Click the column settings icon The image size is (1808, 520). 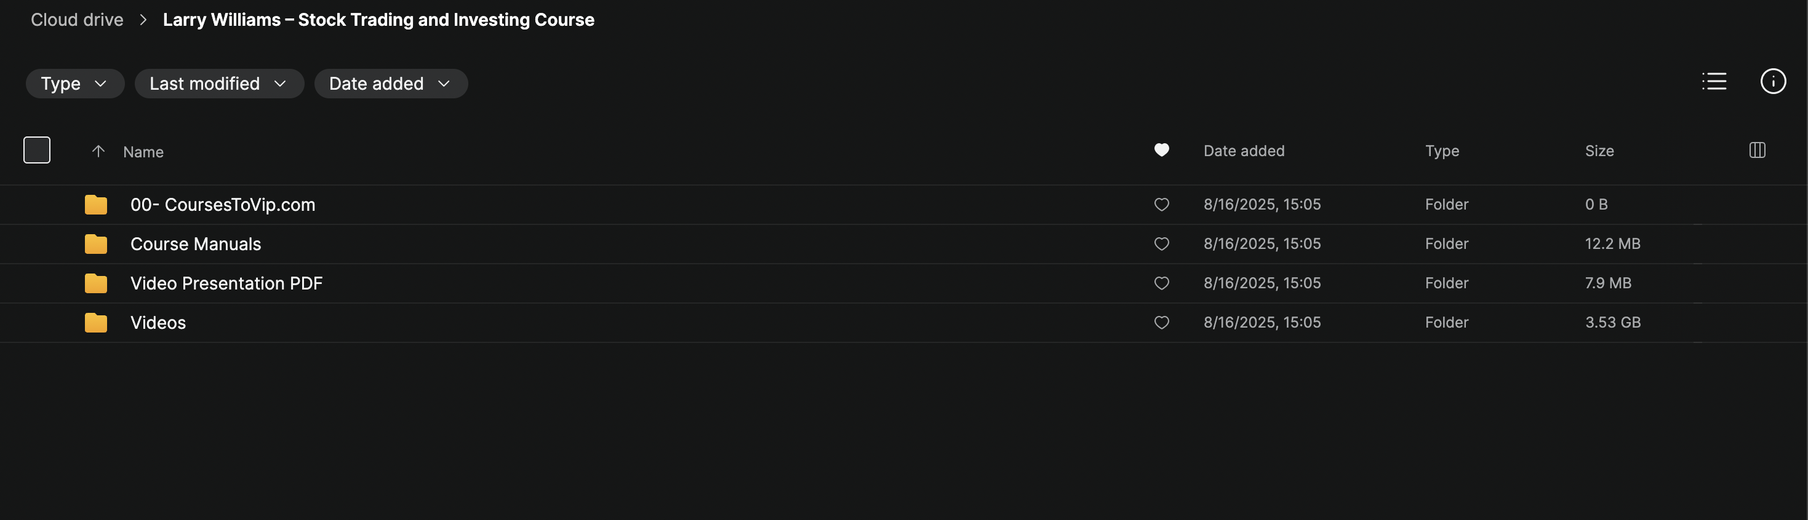(1757, 150)
